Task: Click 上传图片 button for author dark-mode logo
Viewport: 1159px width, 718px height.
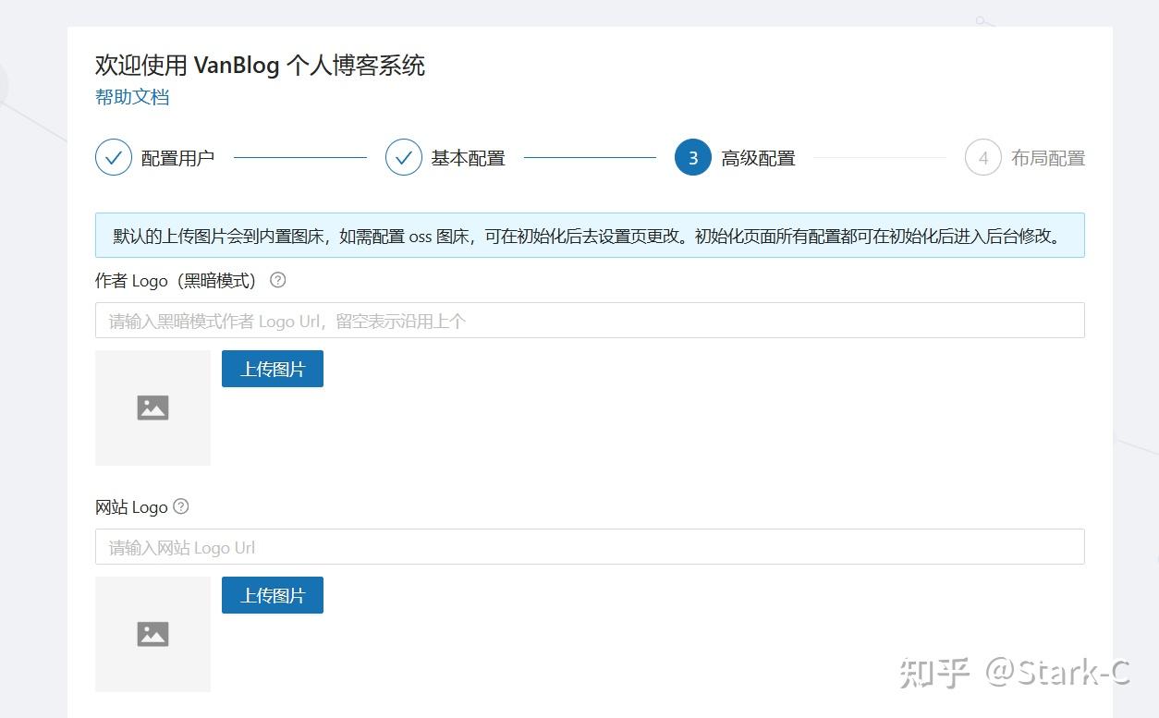Action: tap(272, 368)
